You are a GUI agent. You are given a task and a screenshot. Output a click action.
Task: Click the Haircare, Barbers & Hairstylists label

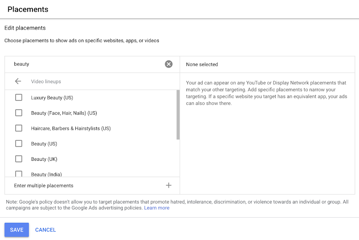tap(71, 128)
